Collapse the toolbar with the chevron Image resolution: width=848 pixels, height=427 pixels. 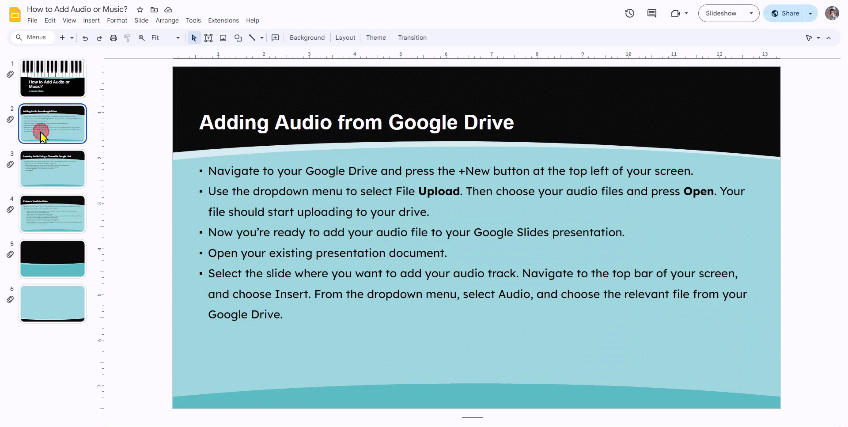829,38
